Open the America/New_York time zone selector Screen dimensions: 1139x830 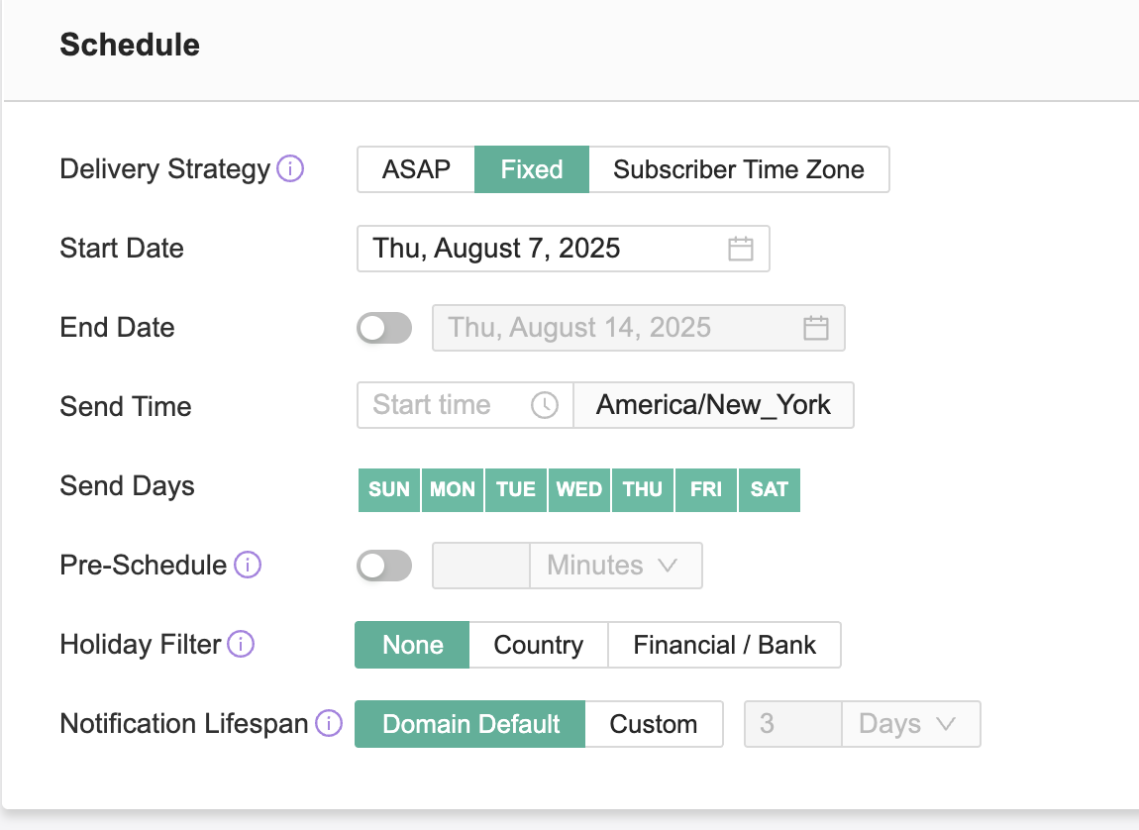713,405
